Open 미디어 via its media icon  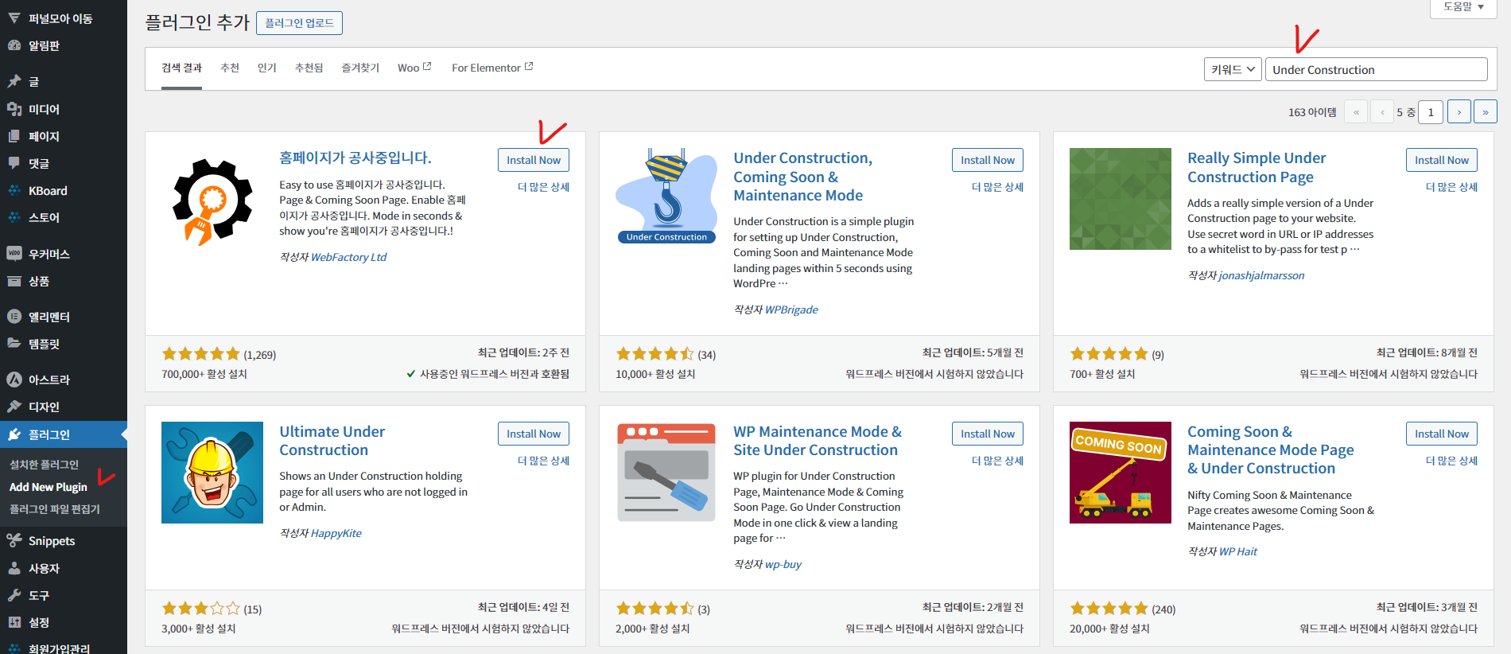tap(14, 109)
